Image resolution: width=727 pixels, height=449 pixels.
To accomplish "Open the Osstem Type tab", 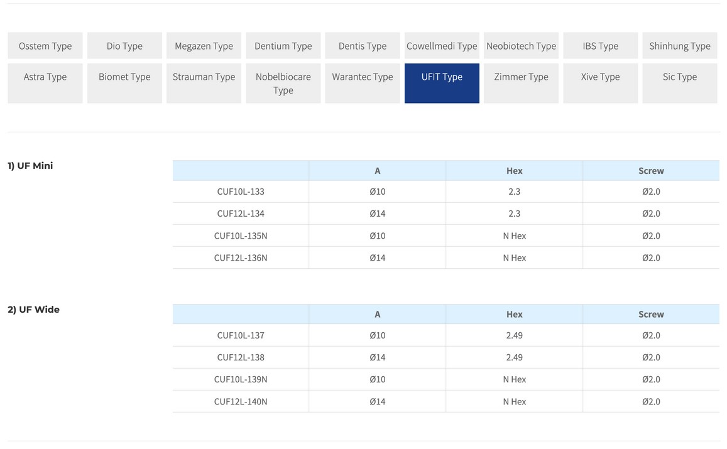I will click(x=45, y=46).
